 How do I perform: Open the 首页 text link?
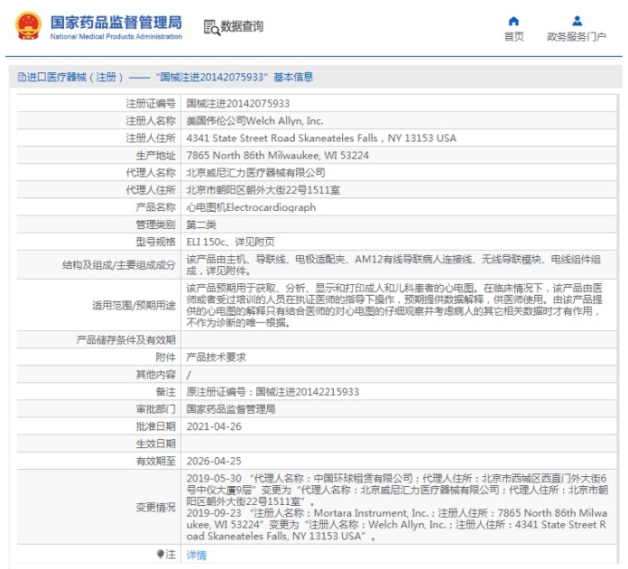point(513,37)
